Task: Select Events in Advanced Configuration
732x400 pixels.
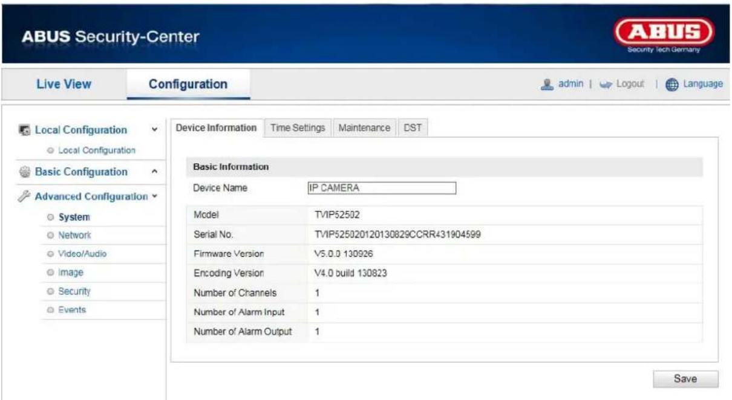Action: 73,310
